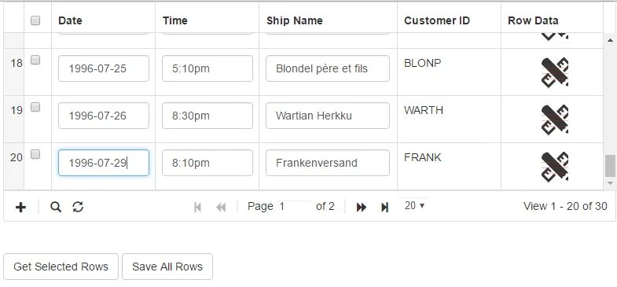Click the row data edit icon for row 19

[555, 120]
